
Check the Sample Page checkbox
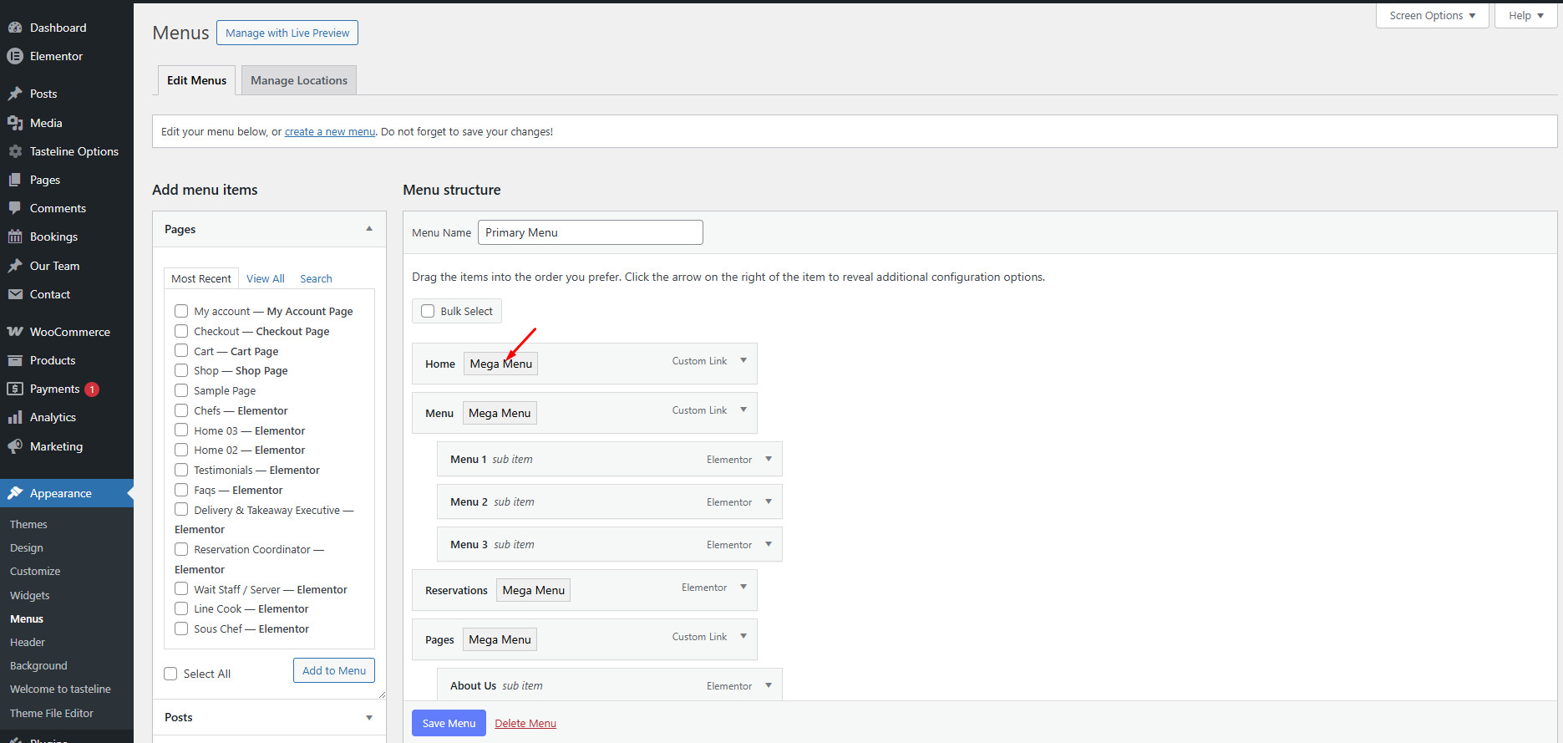pyautogui.click(x=181, y=390)
